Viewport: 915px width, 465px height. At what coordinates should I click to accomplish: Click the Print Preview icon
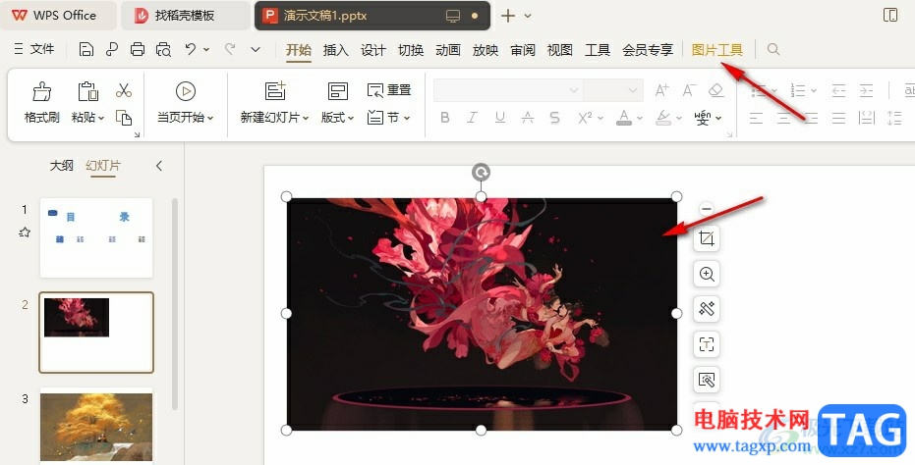point(163,49)
